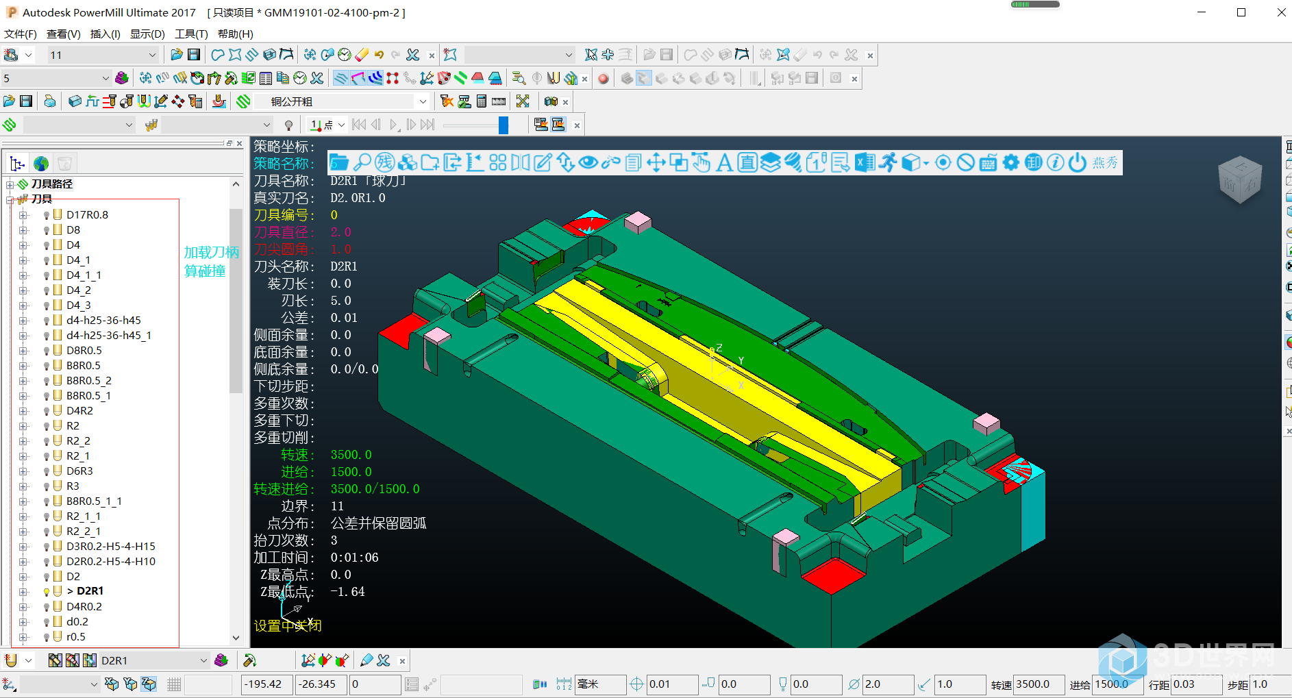Expand the R3 tool tree node
Image resolution: width=1292 pixels, height=698 pixels.
click(23, 486)
